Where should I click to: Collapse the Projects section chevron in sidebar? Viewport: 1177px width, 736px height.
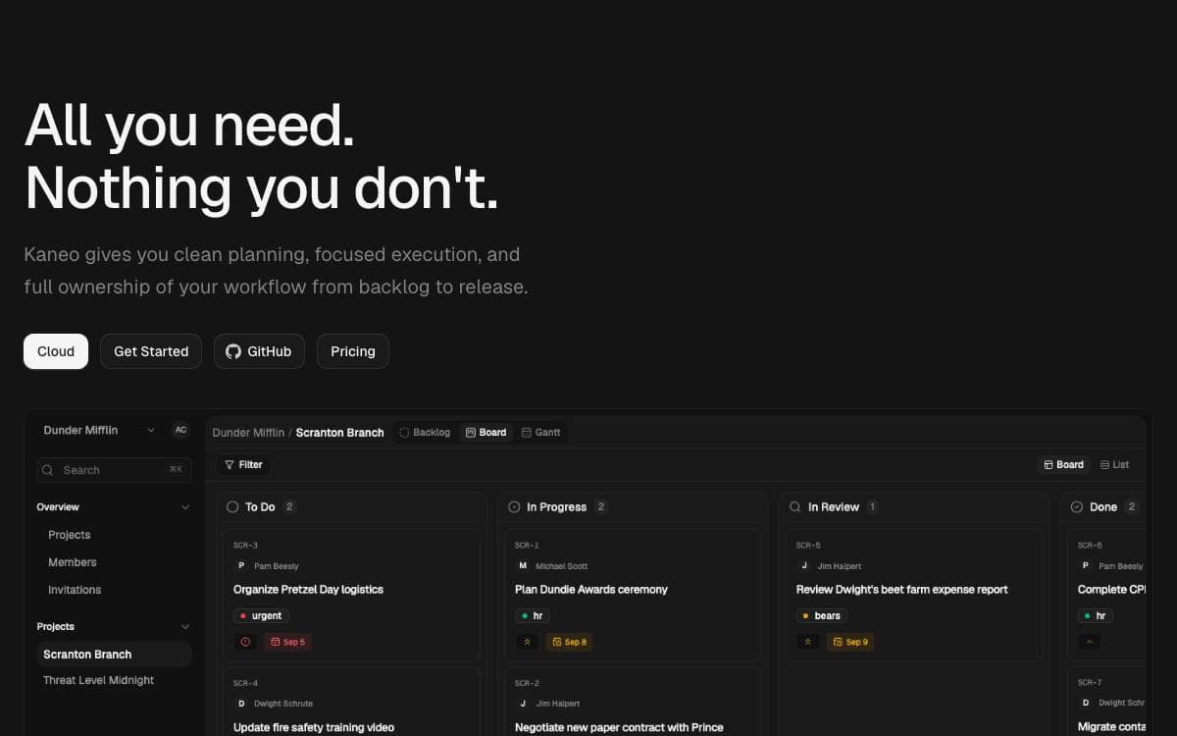point(185,626)
